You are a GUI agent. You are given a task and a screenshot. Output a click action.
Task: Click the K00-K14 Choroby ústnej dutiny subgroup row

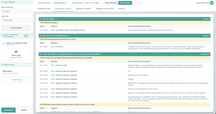124,39
